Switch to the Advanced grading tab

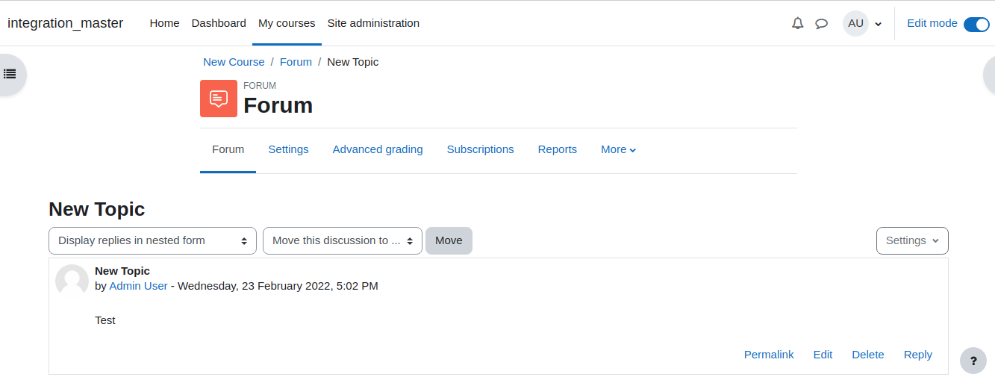(x=378, y=149)
